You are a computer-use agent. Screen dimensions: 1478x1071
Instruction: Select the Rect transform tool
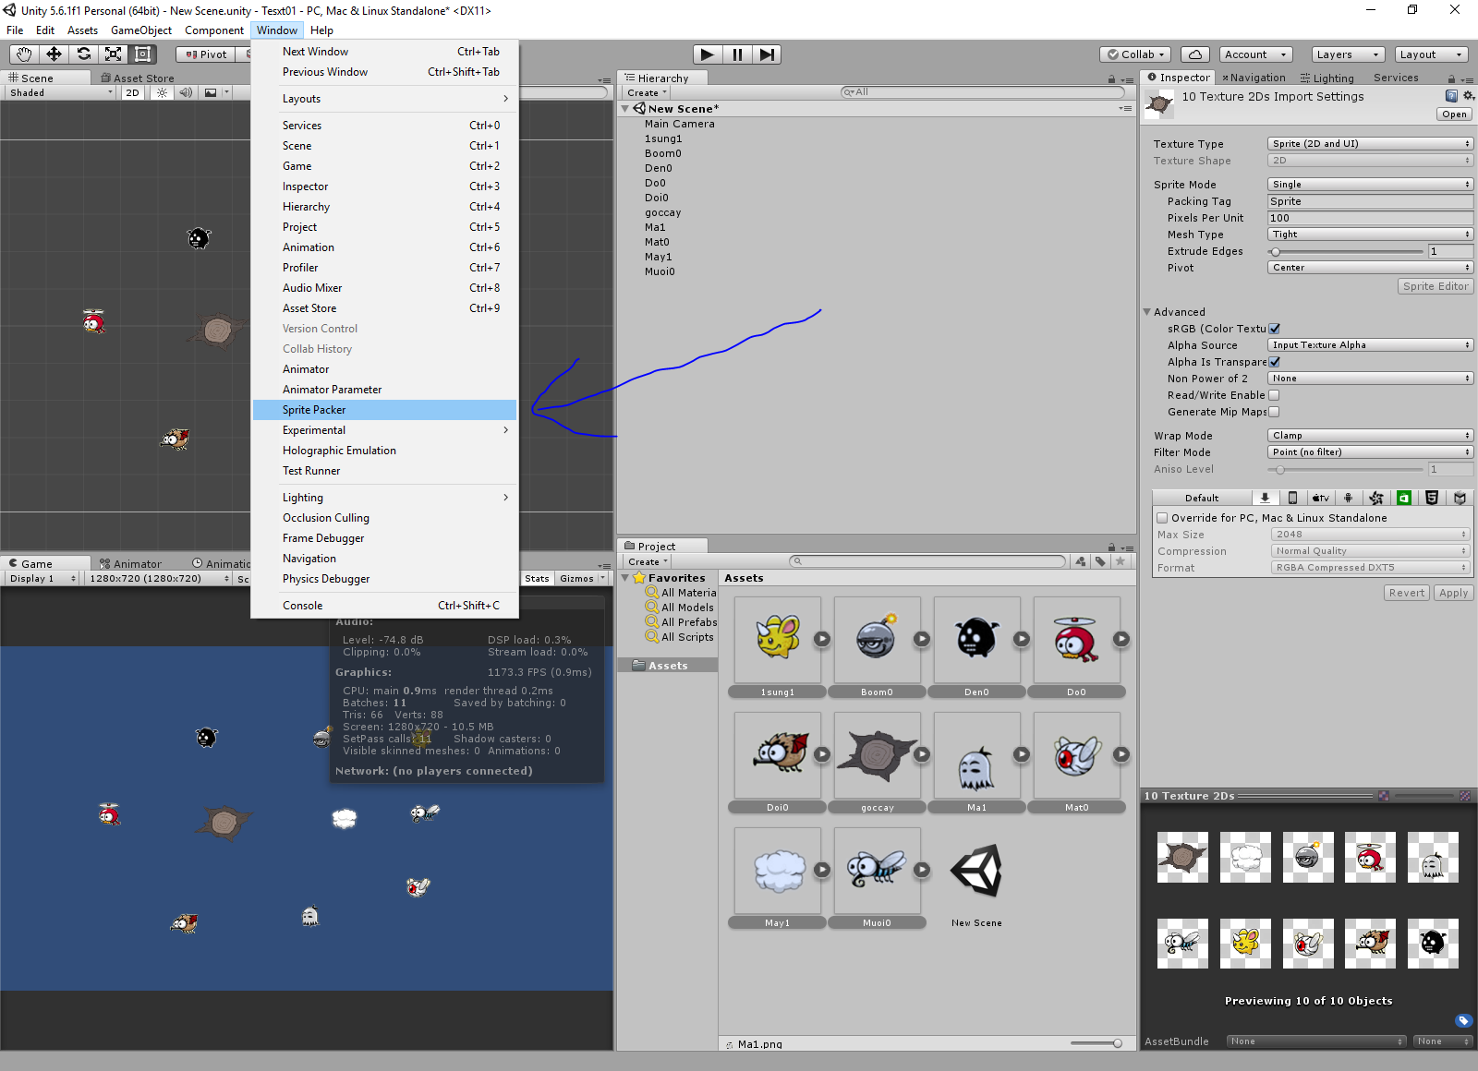point(142,54)
